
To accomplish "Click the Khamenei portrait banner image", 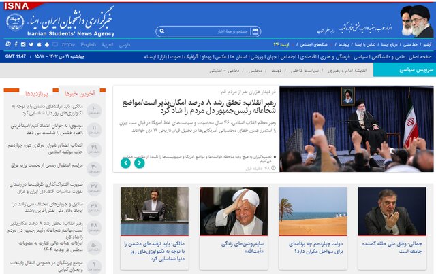I will coord(416,20).
